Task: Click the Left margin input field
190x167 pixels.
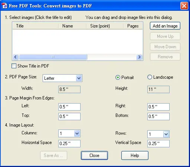Action: (x=69, y=107)
